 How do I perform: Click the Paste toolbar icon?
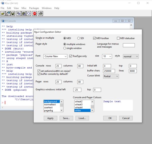[x=24, y=13]
